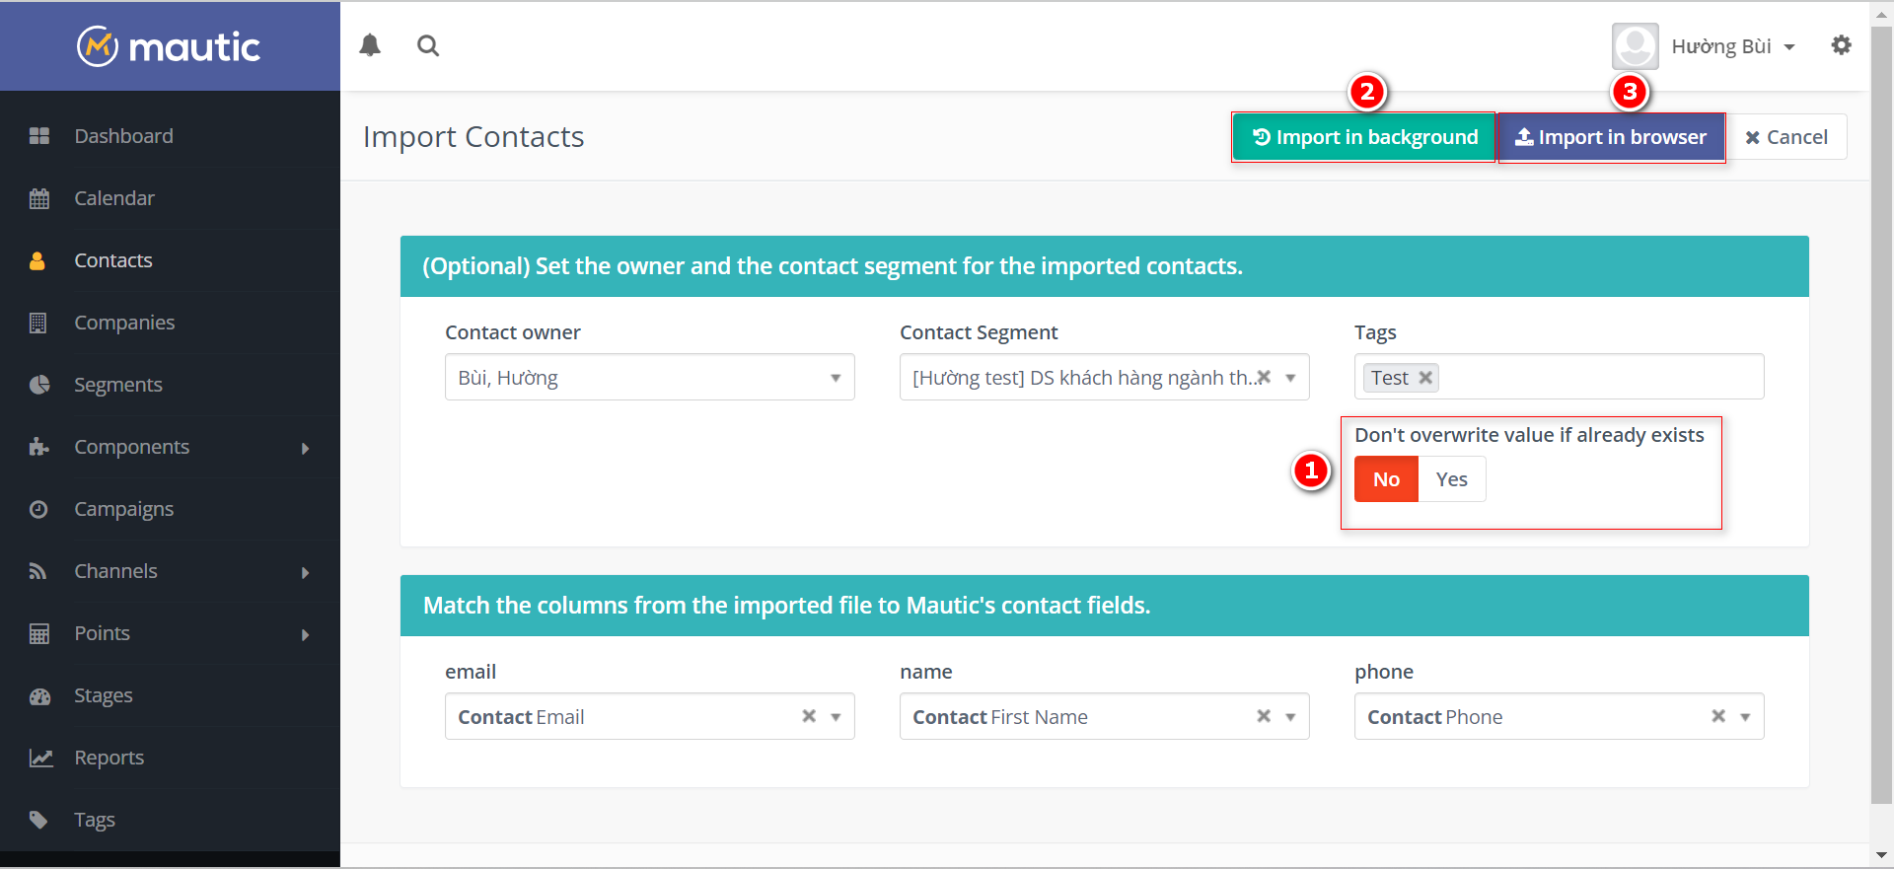Open the Contact owner dropdown
Screen dimensions: 1894x869
(x=649, y=378)
